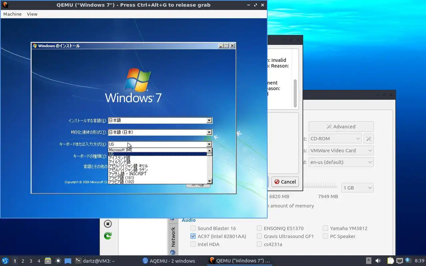Open the install language dropdown showing 日本語
Image resolution: width=426 pixels, height=266 pixels.
tap(160, 120)
